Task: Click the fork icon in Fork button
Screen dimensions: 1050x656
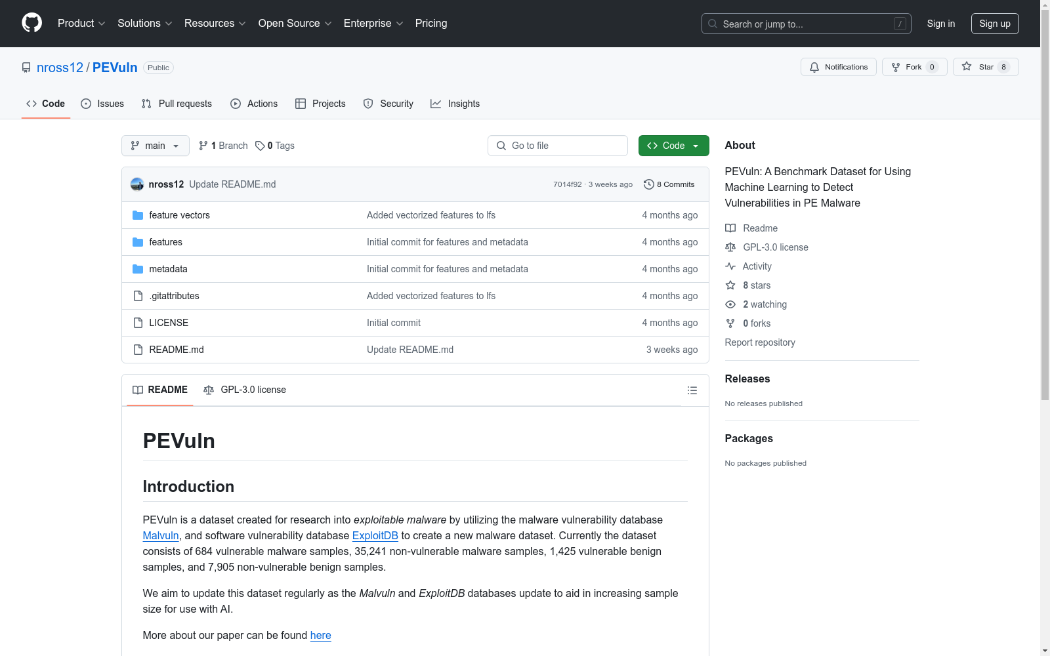Action: coord(896,67)
